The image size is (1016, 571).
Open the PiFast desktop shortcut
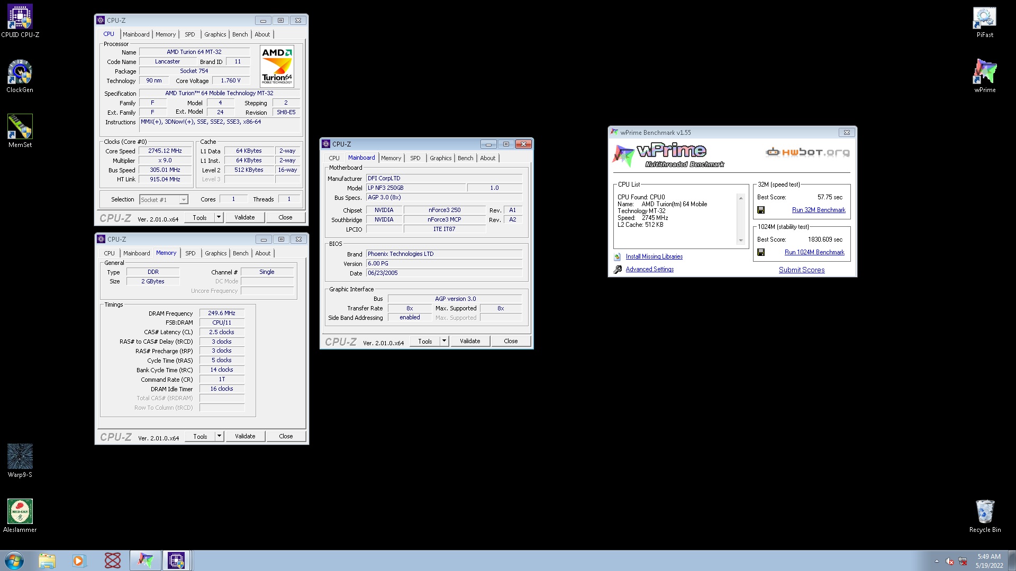985,21
